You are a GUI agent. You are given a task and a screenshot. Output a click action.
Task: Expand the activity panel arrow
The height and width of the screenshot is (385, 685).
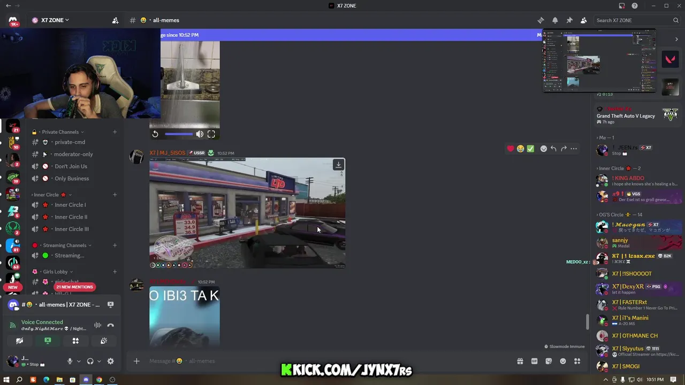point(676,39)
